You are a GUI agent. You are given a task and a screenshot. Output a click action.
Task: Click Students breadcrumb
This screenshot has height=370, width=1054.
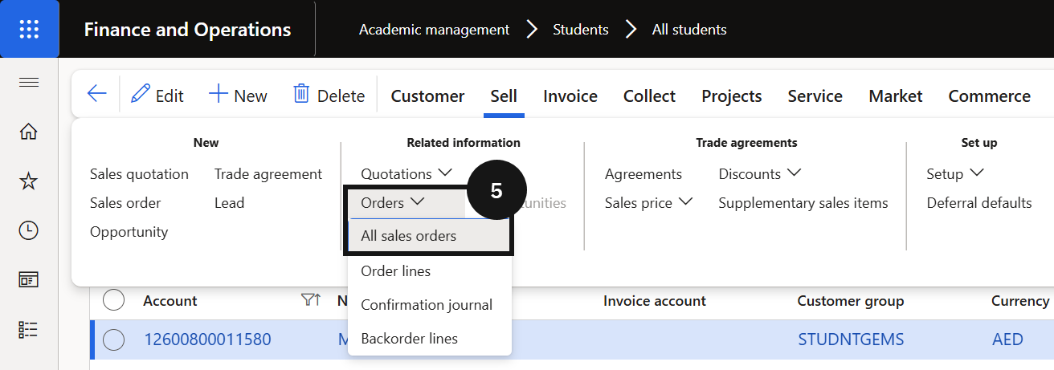(580, 30)
